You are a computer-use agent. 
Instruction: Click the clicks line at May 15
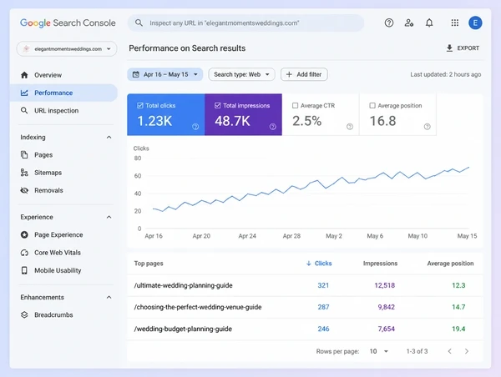coord(468,168)
